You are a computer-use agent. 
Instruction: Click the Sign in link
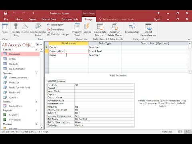[158, 19]
